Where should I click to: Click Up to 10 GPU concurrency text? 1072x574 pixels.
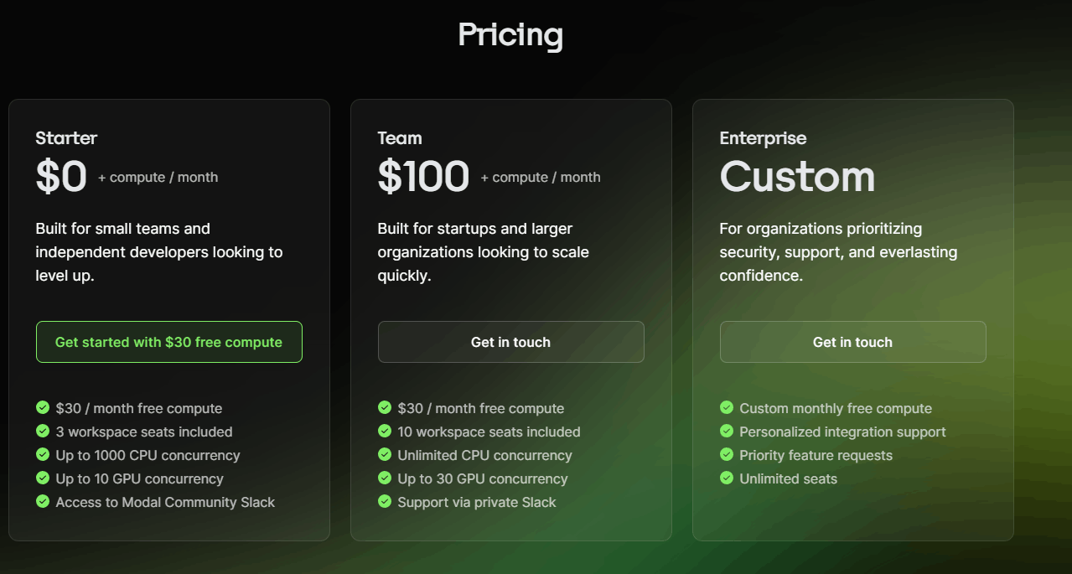tap(140, 478)
